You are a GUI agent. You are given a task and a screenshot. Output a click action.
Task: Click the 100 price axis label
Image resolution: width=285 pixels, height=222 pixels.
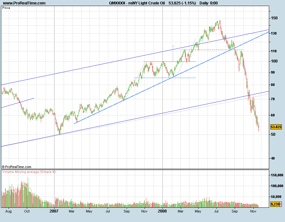tap(274, 61)
